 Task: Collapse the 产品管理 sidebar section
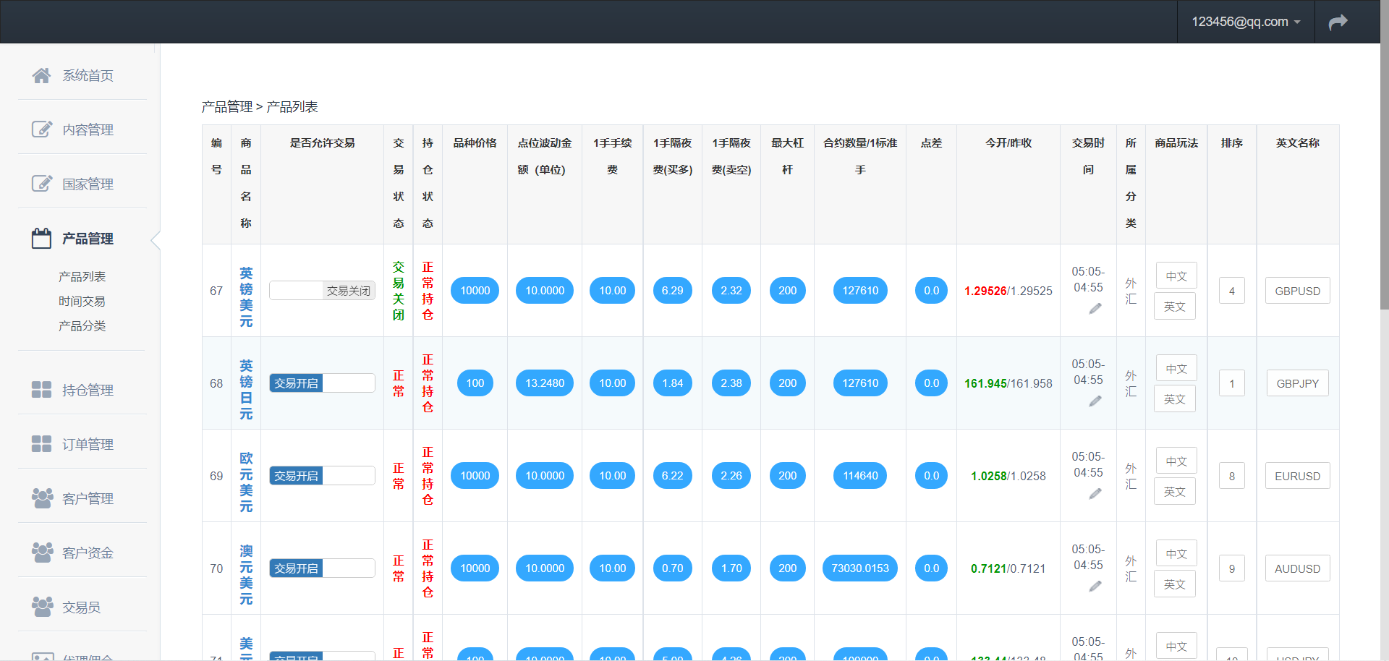(x=87, y=239)
